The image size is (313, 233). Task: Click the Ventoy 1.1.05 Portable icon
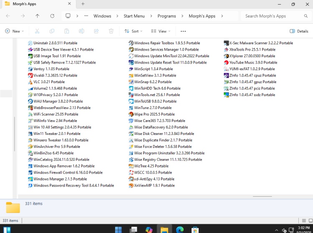pos(30,69)
